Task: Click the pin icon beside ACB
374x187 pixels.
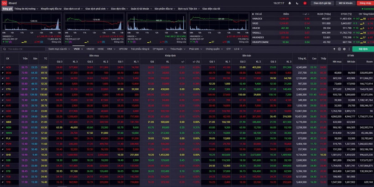Action: [3, 67]
